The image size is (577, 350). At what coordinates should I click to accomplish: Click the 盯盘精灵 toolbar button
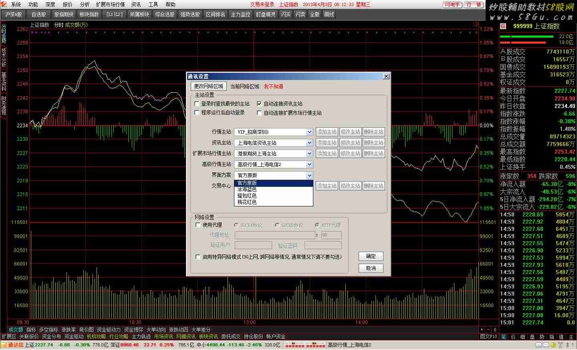click(x=266, y=14)
